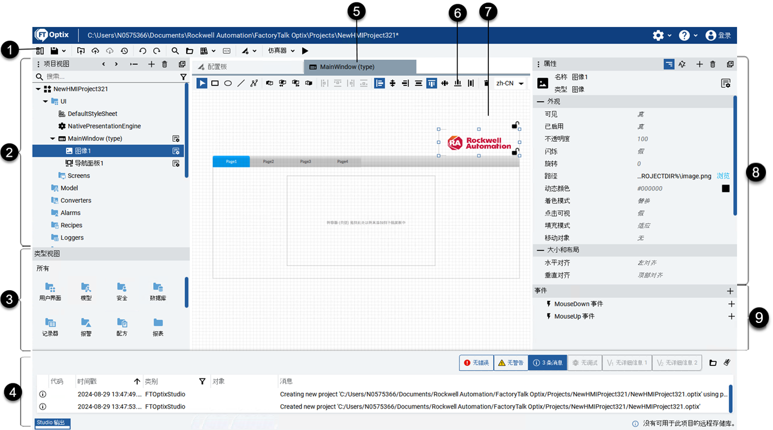Collapse the MainWindow (type) tree node

(53, 139)
